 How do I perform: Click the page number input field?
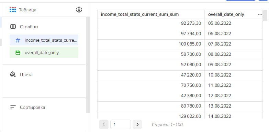(x=121, y=124)
